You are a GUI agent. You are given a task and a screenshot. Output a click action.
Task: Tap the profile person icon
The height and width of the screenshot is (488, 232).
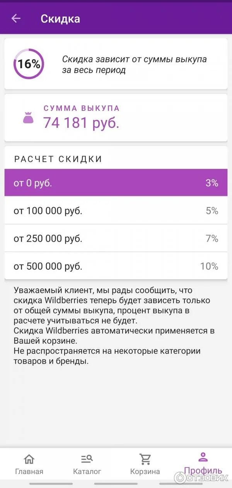(203, 457)
